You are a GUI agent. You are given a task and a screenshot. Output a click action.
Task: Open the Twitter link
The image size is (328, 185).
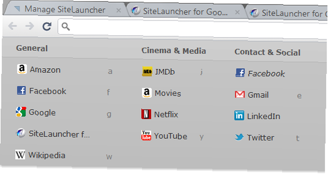point(261,138)
